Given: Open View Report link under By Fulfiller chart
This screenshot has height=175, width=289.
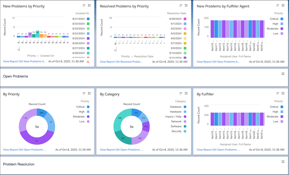Looking at the screenshot, I should pos(218,150).
